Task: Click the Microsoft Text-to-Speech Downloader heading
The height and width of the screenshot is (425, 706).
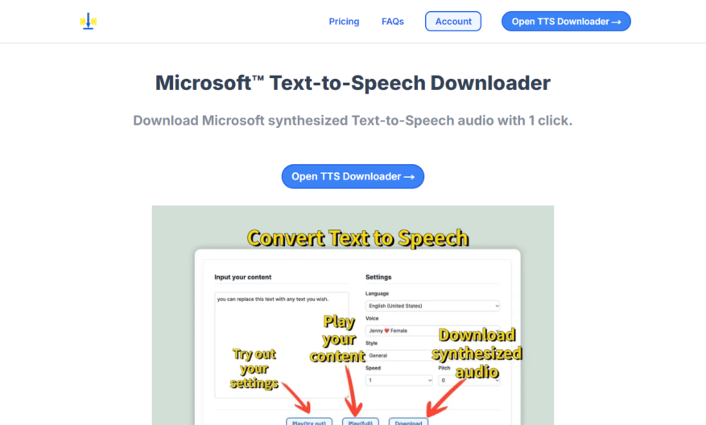Action: click(x=353, y=83)
